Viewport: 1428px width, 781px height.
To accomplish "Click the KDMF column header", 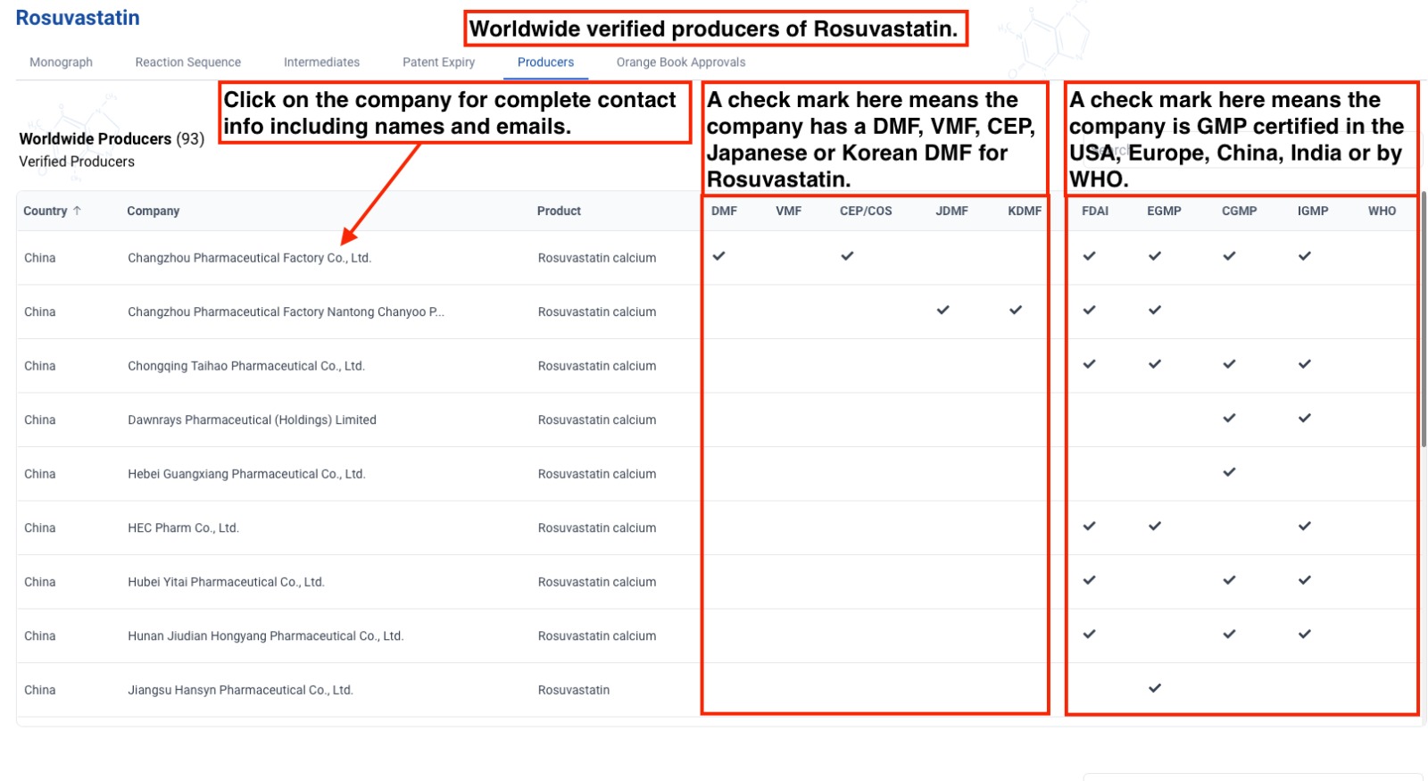I will coord(1025,211).
